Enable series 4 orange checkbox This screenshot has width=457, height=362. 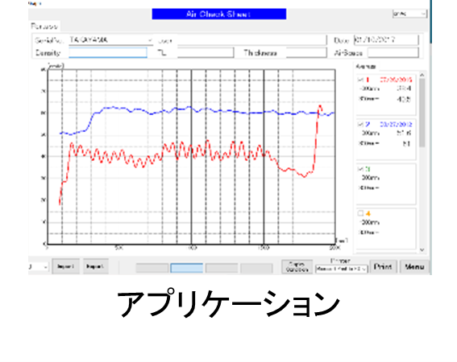[360, 213]
